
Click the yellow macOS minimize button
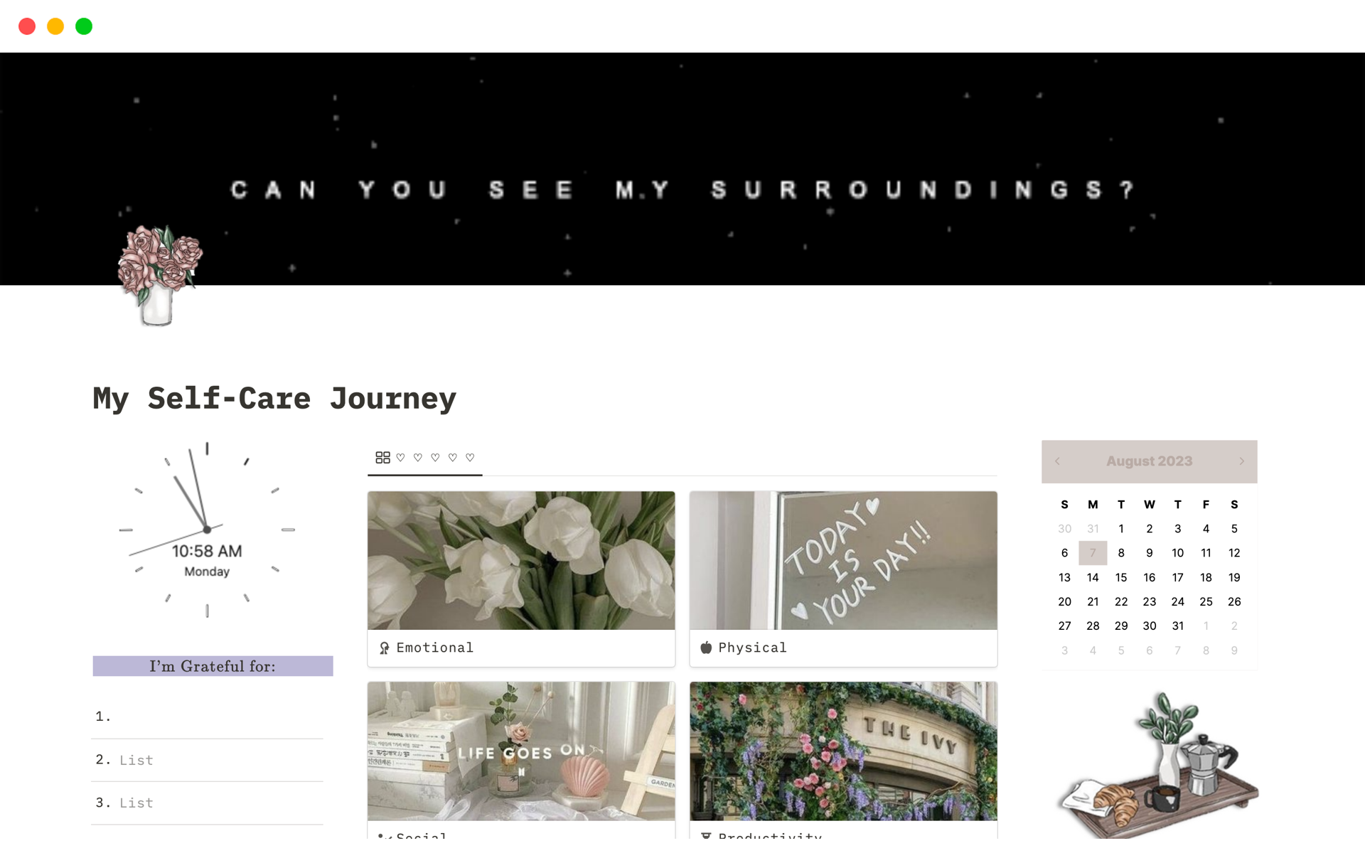tap(55, 26)
